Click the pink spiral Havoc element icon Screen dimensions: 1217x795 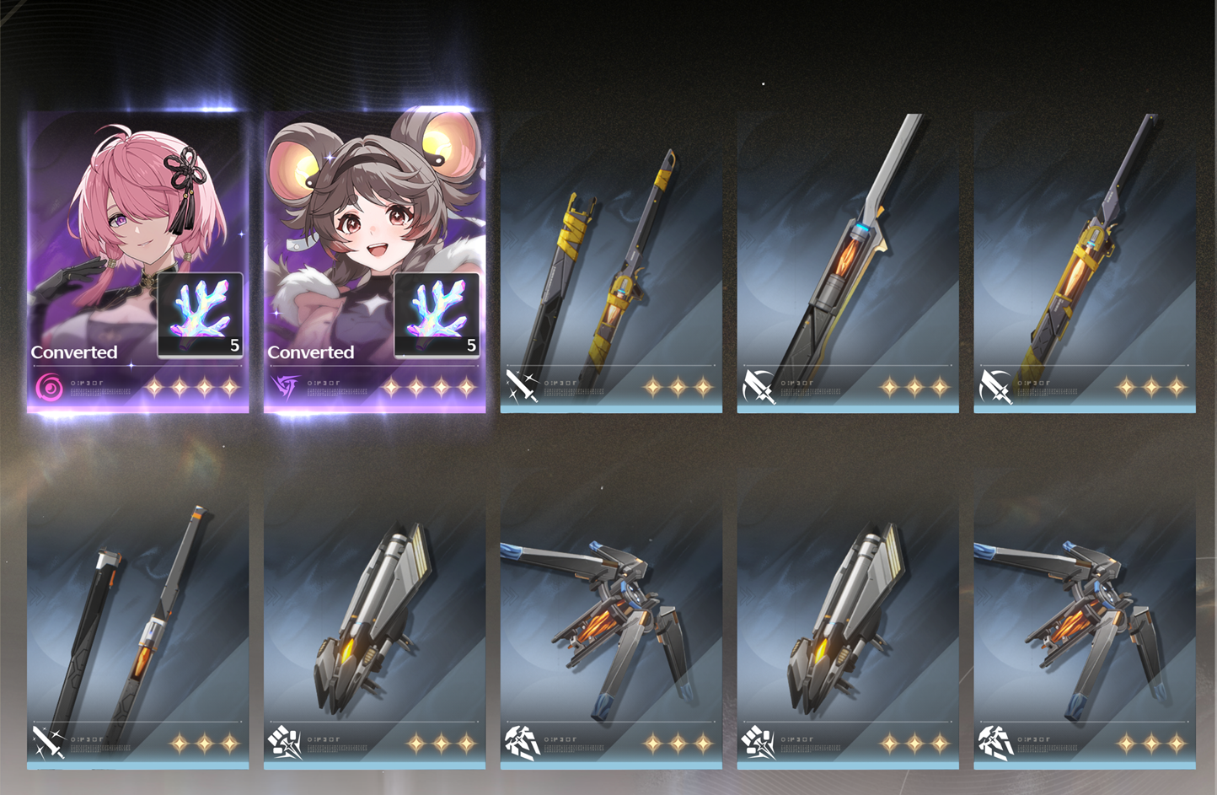pos(49,388)
